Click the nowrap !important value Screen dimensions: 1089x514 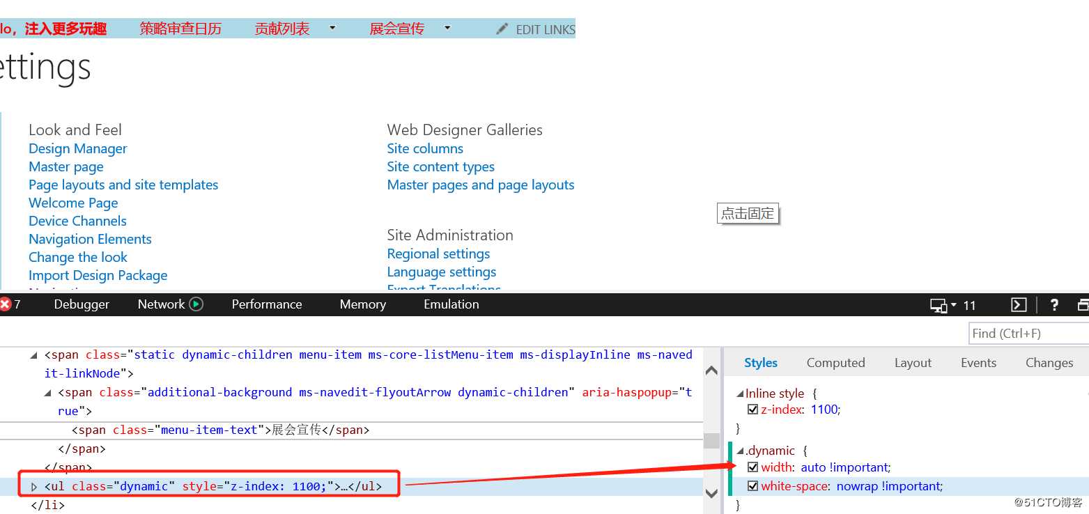pos(890,486)
